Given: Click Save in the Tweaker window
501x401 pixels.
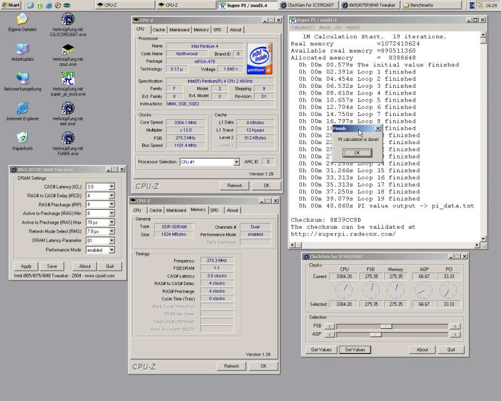Looking at the screenshot, I should point(52,266).
